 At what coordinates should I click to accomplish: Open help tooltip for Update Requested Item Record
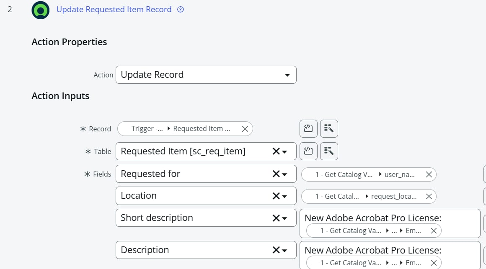[180, 9]
